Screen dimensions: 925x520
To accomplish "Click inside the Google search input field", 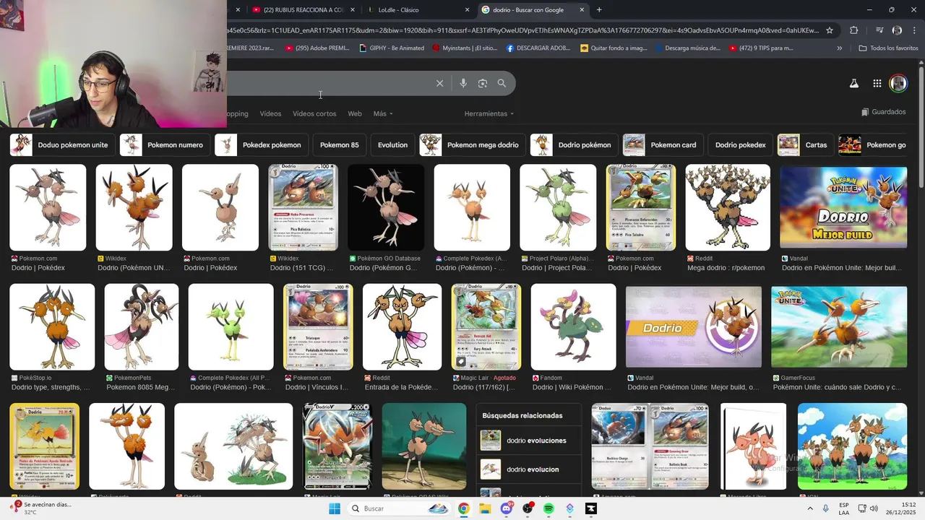I will (329, 83).
